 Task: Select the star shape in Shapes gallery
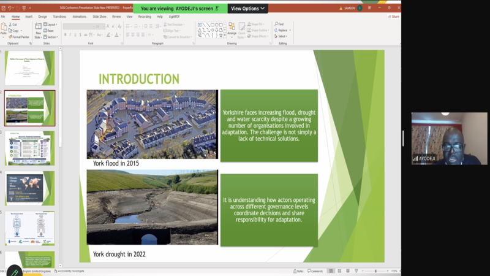(x=221, y=36)
